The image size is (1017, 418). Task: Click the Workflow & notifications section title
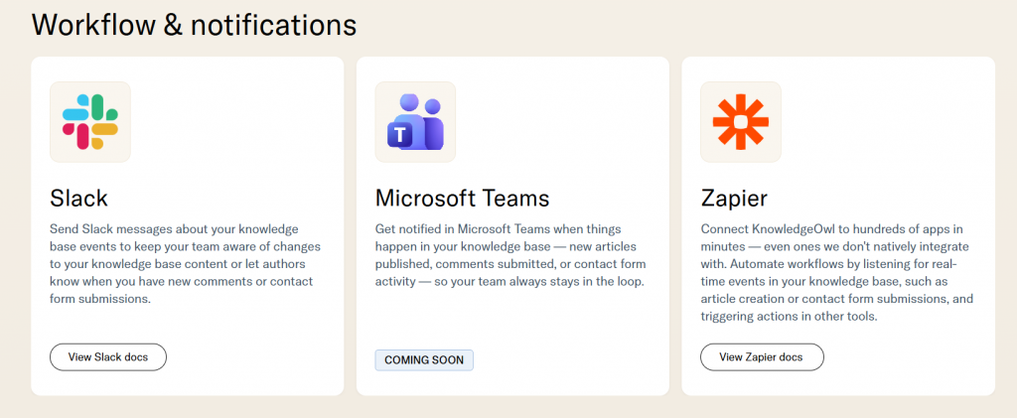click(194, 25)
